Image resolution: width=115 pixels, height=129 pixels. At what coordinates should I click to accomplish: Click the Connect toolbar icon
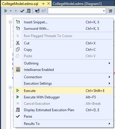tap(37, 11)
